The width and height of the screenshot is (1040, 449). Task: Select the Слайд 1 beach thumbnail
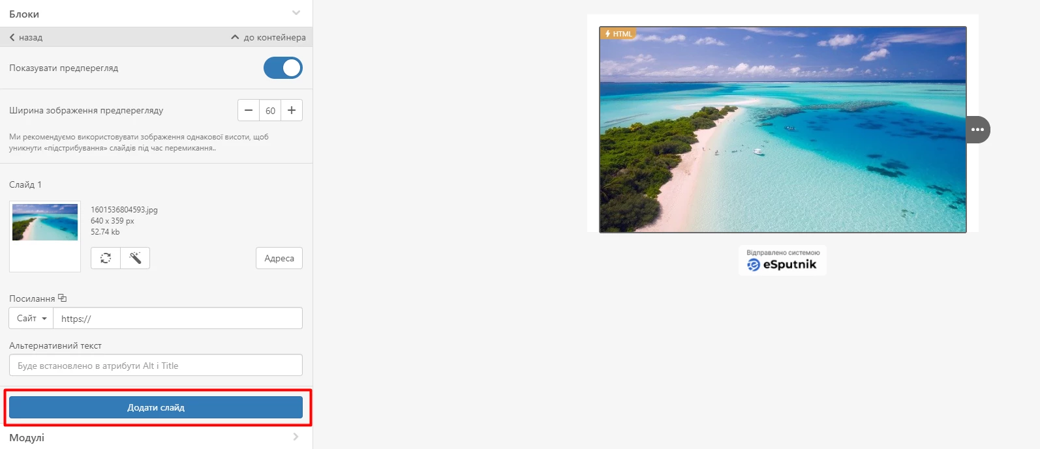(x=45, y=222)
